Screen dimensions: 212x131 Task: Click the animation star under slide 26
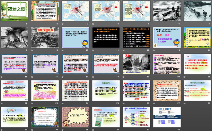pos(124,104)
